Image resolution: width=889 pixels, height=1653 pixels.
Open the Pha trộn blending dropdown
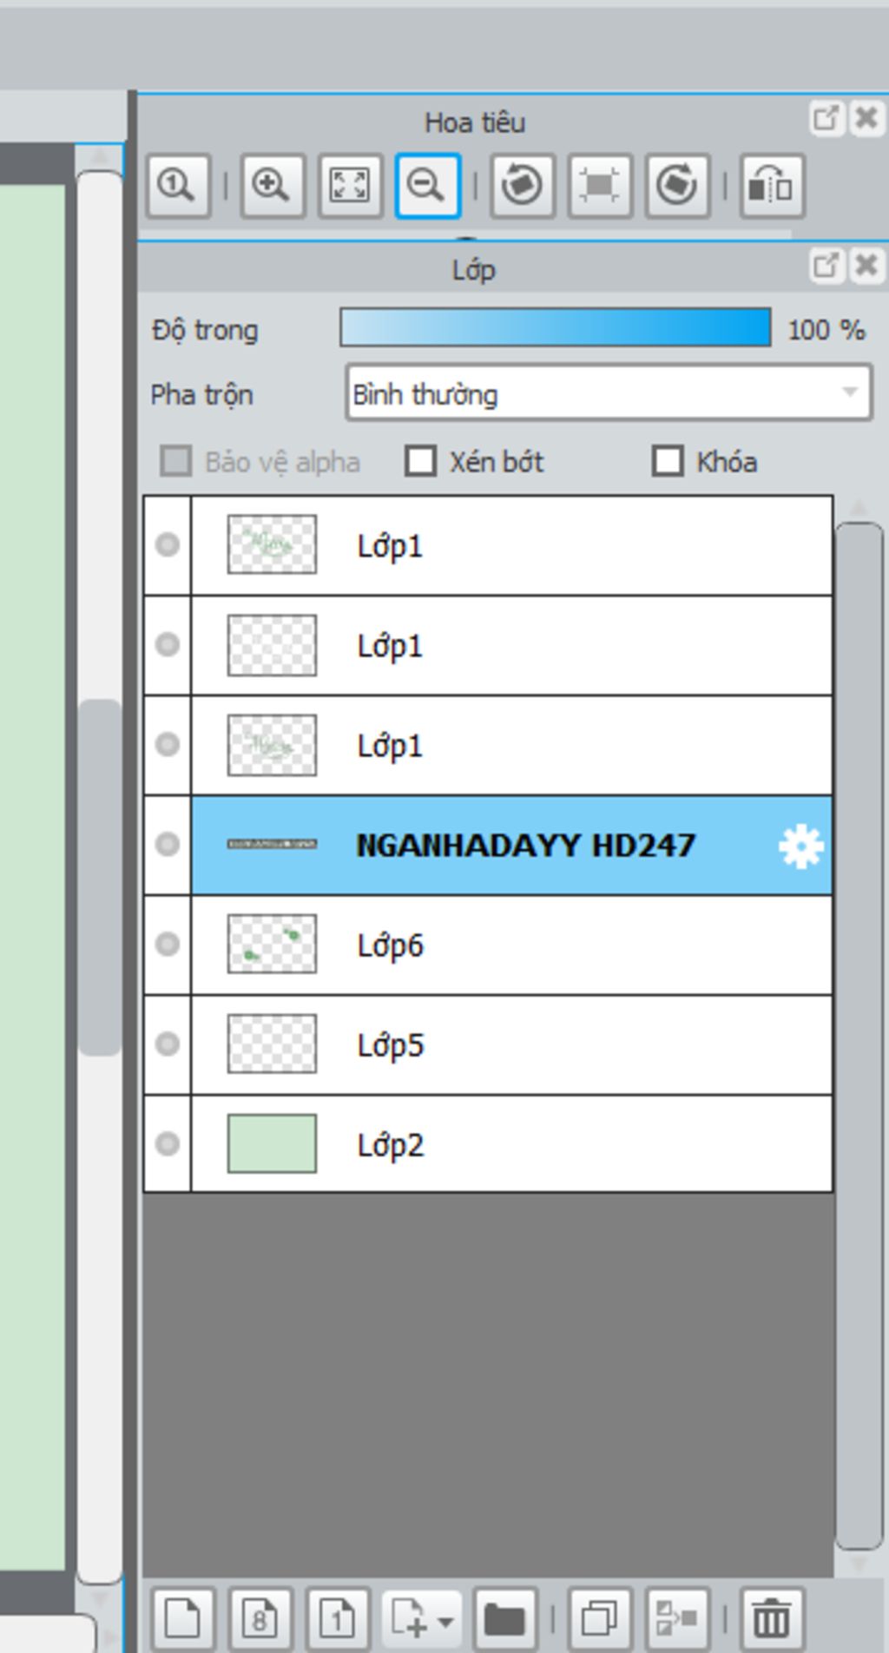pyautogui.click(x=609, y=393)
